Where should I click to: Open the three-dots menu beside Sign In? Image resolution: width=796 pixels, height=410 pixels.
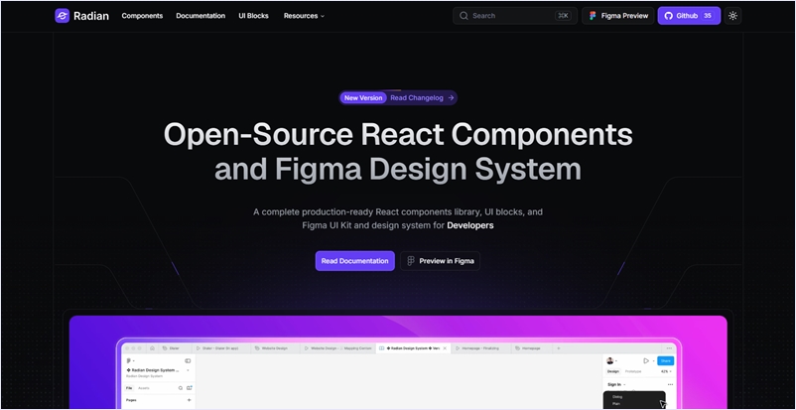[670, 384]
